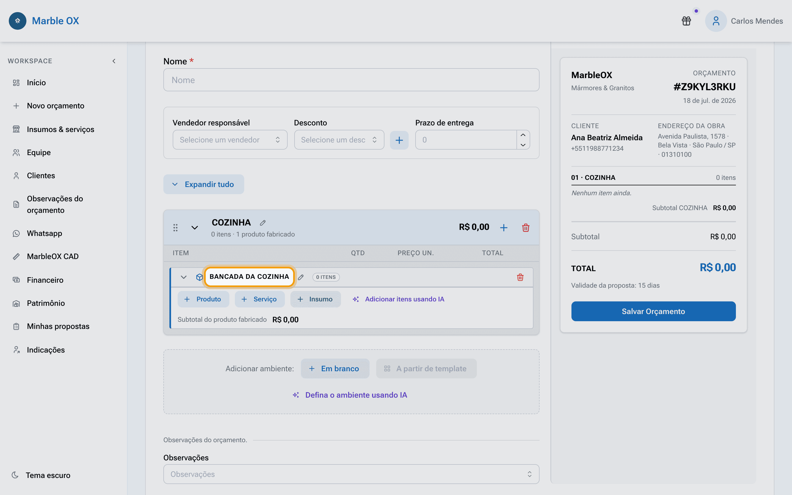This screenshot has height=495, width=792.
Task: Collapse the COZINHA environment
Action: click(195, 227)
